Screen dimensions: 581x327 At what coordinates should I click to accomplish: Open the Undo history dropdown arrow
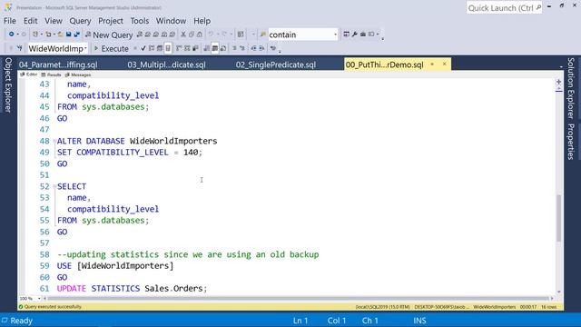(x=218, y=35)
